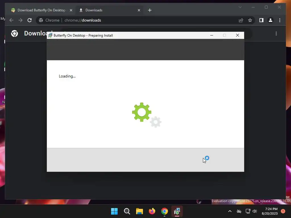Close the Download Butterfly On Desktop tab
Viewport: 291px width, 218px height.
pyautogui.click(x=71, y=11)
